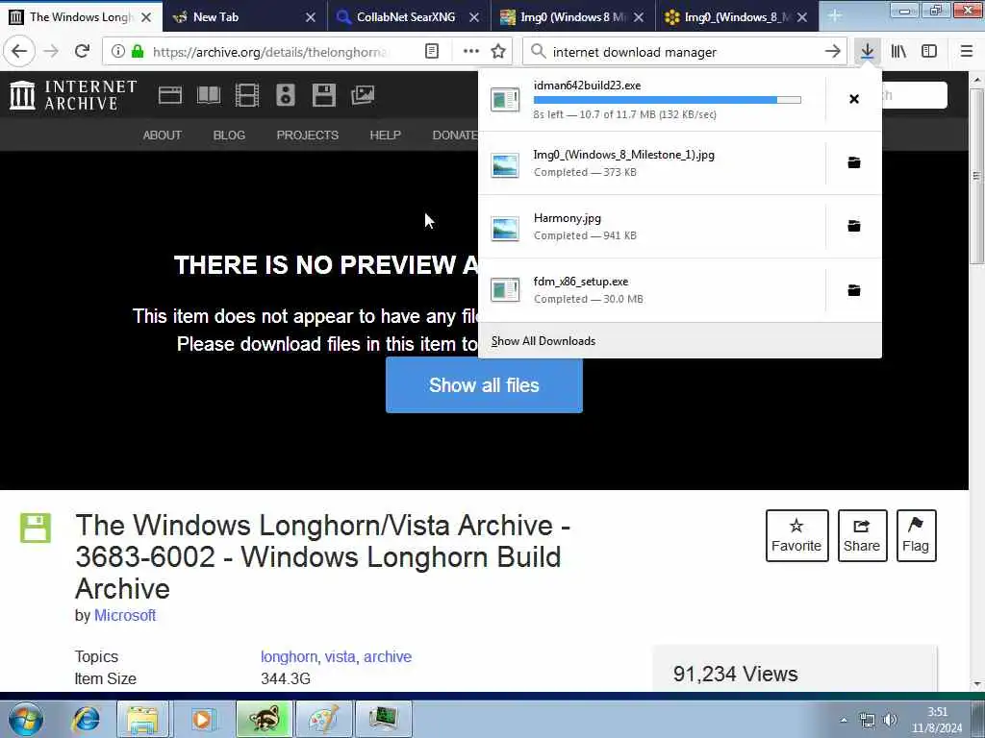Image resolution: width=985 pixels, height=738 pixels.
Task: Open Windows Explorer folder on taskbar
Action: (x=142, y=719)
